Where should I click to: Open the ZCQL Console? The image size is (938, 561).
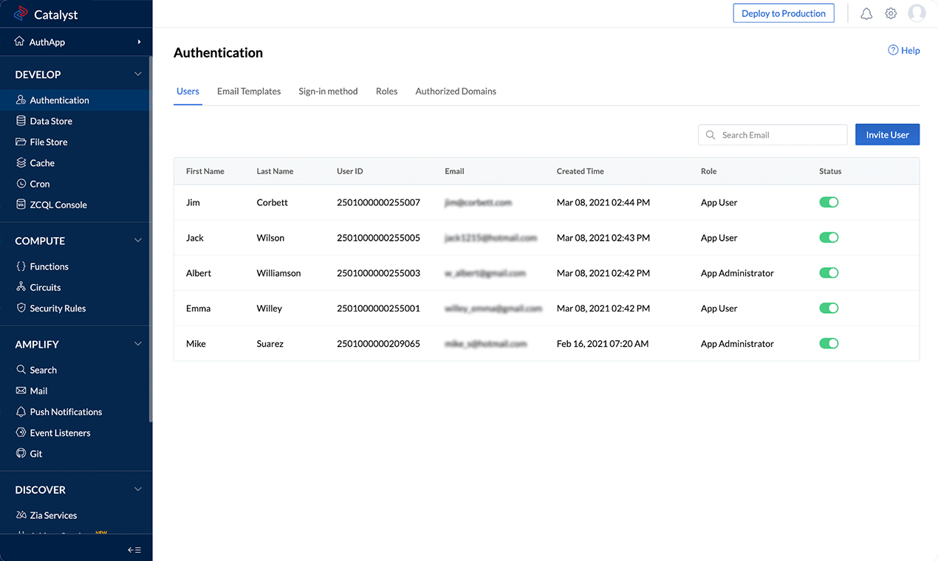click(58, 204)
